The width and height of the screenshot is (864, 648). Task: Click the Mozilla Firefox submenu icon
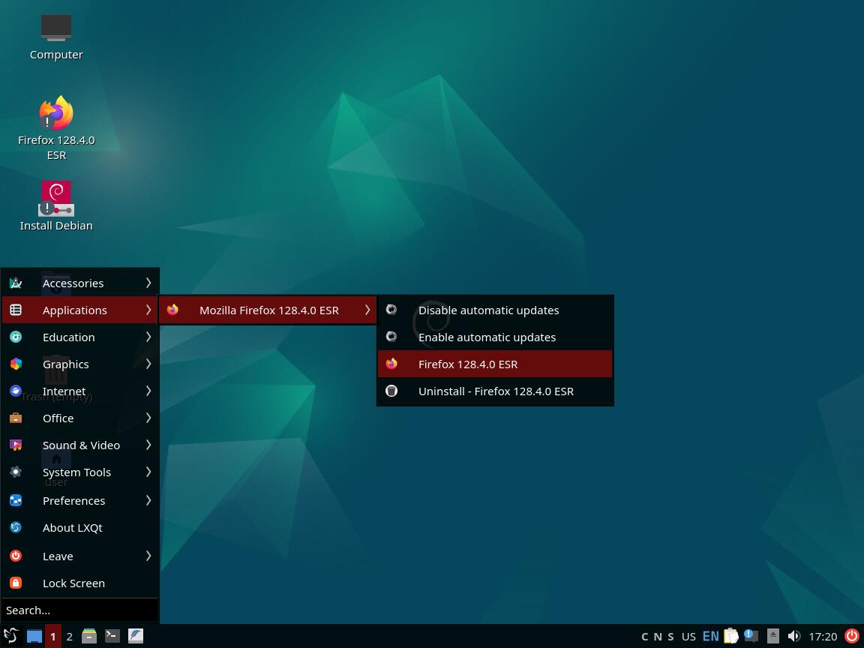tap(173, 310)
